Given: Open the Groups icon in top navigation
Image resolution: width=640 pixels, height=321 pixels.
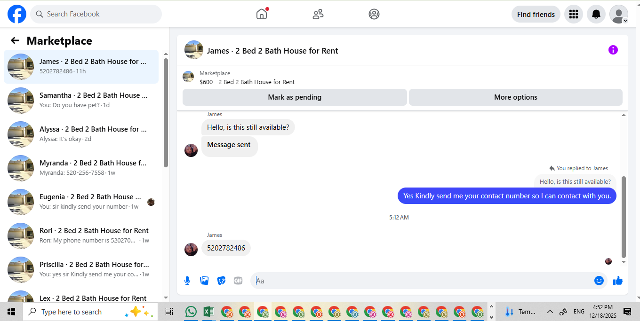Looking at the screenshot, I should pyautogui.click(x=374, y=14).
